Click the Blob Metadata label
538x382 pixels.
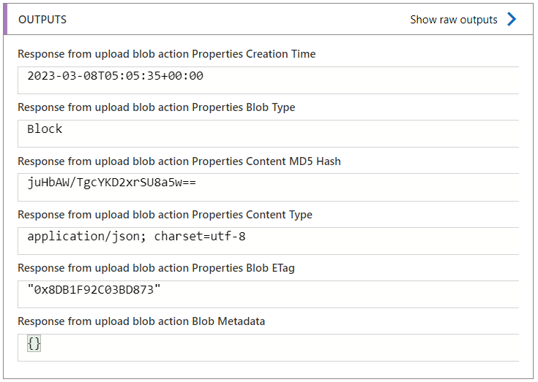(x=141, y=321)
